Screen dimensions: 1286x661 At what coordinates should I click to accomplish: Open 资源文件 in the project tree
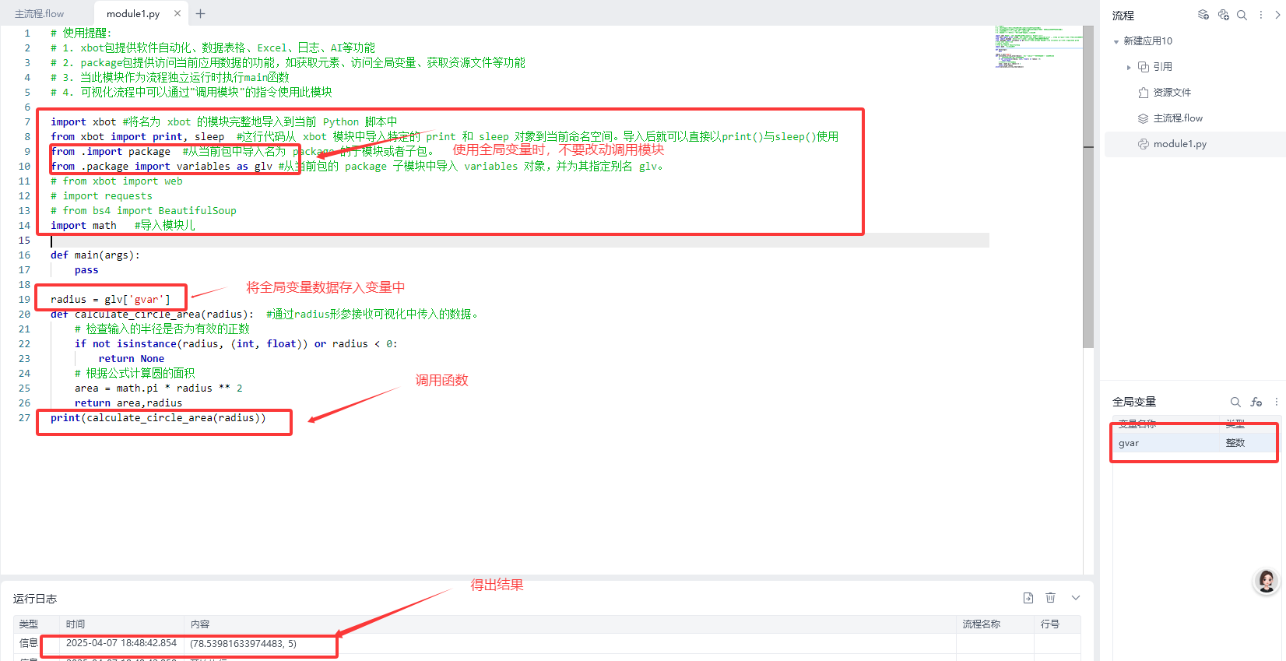pyautogui.click(x=1172, y=93)
